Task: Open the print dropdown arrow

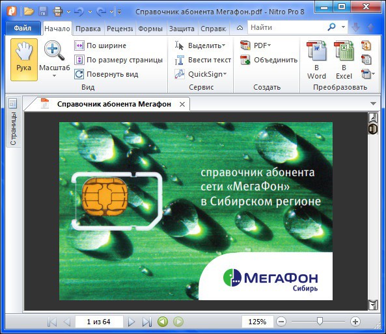Action: click(68, 12)
